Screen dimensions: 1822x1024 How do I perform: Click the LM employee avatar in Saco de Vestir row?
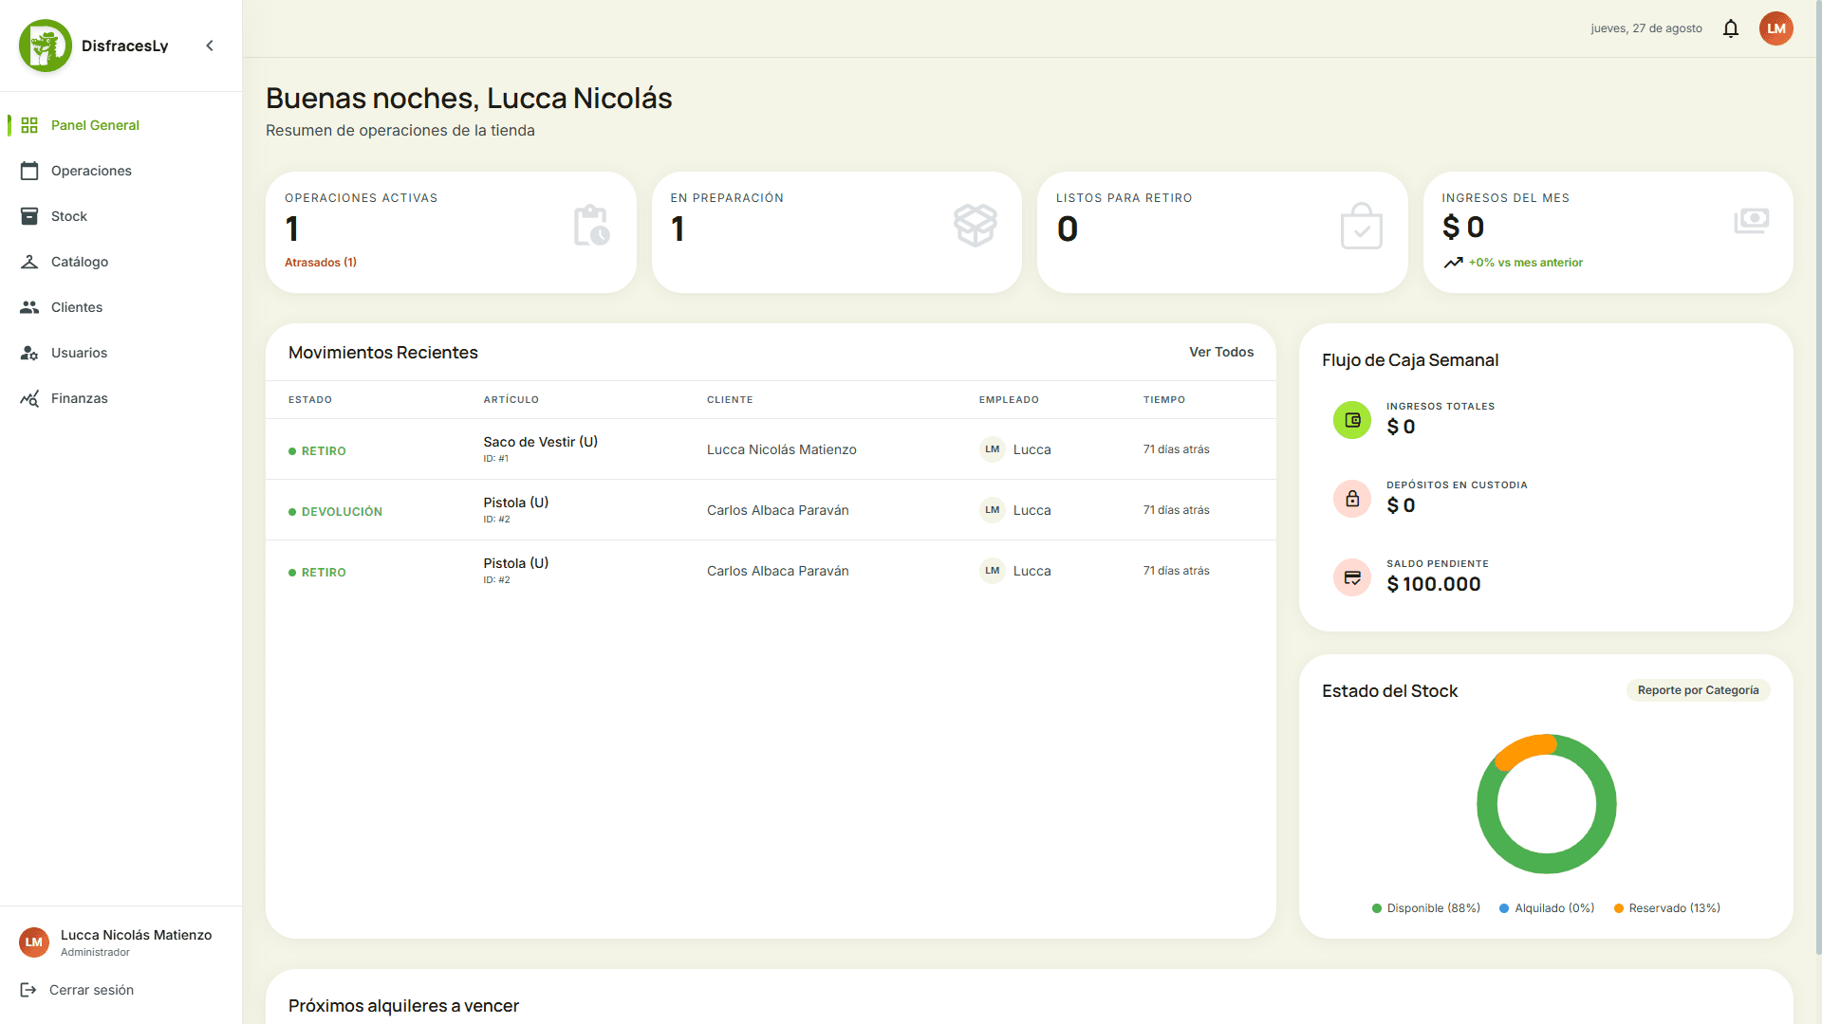(x=993, y=449)
